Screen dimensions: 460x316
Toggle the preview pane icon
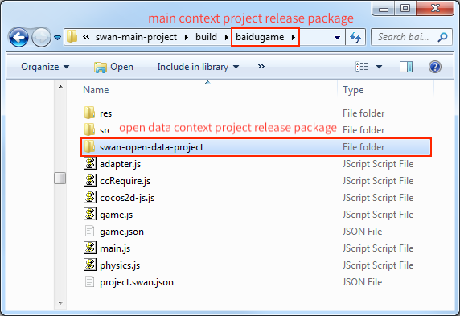click(x=406, y=67)
